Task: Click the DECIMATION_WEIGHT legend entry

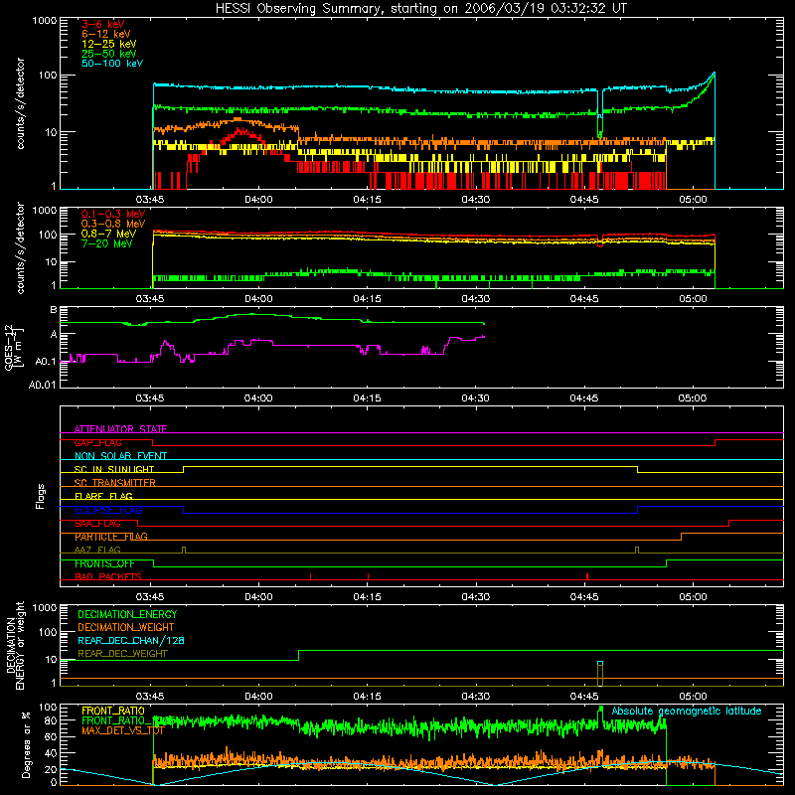Action: pos(126,628)
